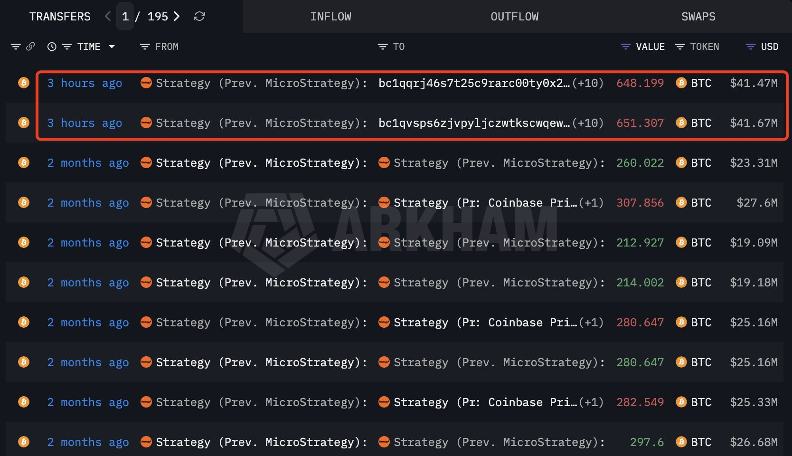Switch to the OUTFLOW tab
Viewport: 792px width, 456px height.
tap(514, 17)
